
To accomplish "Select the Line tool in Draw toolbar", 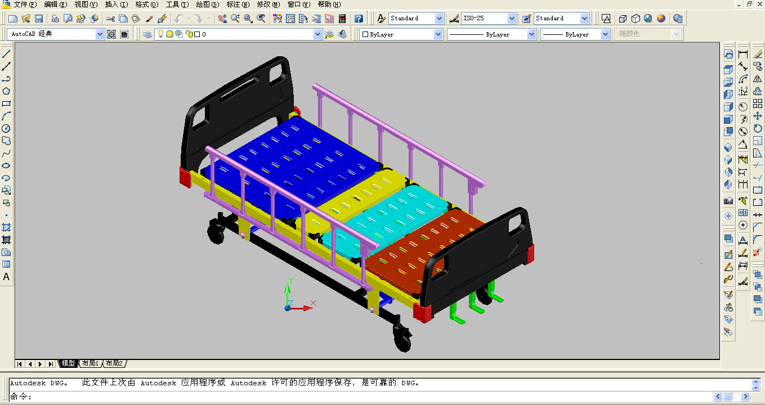I will tap(6, 55).
